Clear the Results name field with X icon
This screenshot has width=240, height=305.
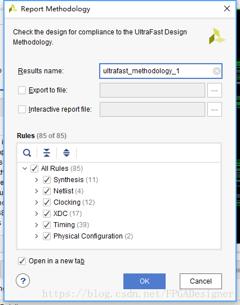(x=217, y=71)
